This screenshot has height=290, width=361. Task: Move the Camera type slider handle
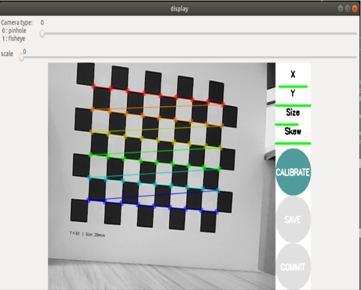[x=42, y=34]
